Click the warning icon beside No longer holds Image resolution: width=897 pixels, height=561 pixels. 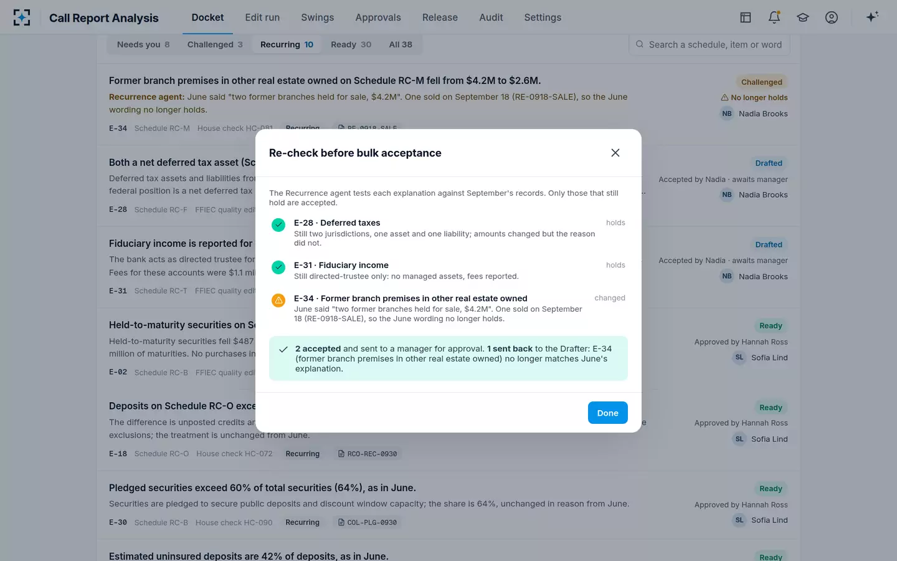pos(724,97)
